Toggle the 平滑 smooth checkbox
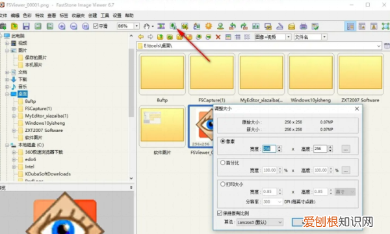 pyautogui.click(x=96, y=26)
